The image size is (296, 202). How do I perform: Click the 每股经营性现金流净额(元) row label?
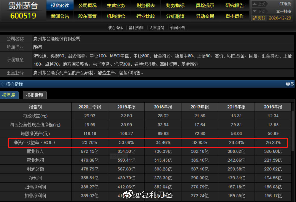click(x=35, y=125)
